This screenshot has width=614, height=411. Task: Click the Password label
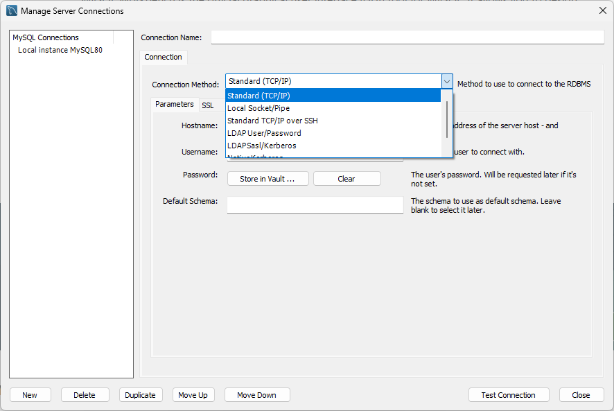(200, 175)
